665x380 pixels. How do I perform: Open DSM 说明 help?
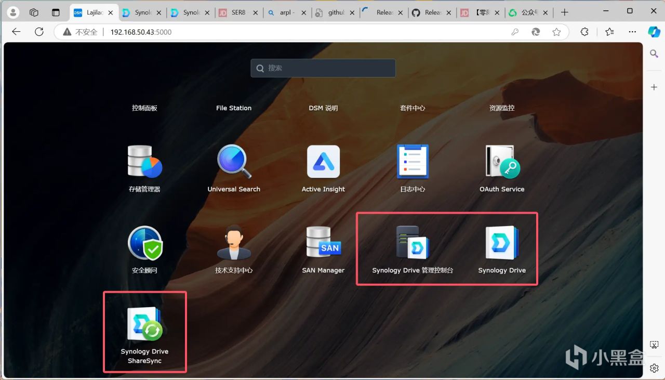[x=323, y=108]
